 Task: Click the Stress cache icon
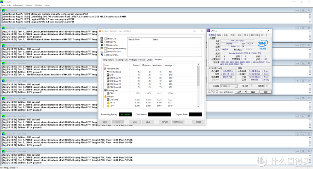[x=102, y=45]
